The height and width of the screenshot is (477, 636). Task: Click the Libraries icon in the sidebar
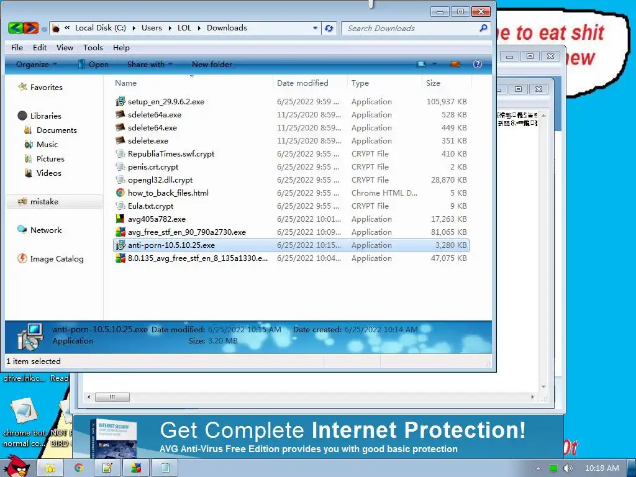(x=22, y=116)
